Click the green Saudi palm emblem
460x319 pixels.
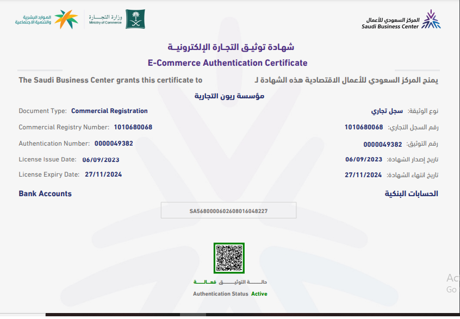135,19
